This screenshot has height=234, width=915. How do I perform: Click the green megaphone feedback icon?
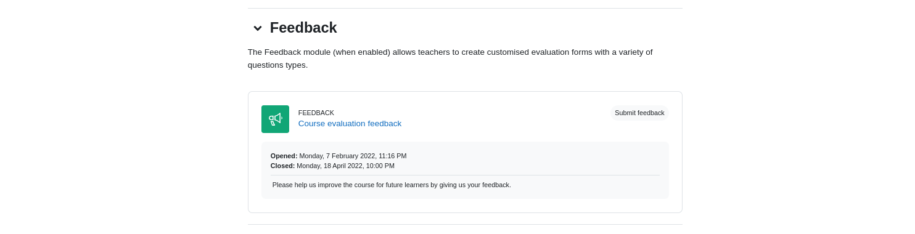275,119
